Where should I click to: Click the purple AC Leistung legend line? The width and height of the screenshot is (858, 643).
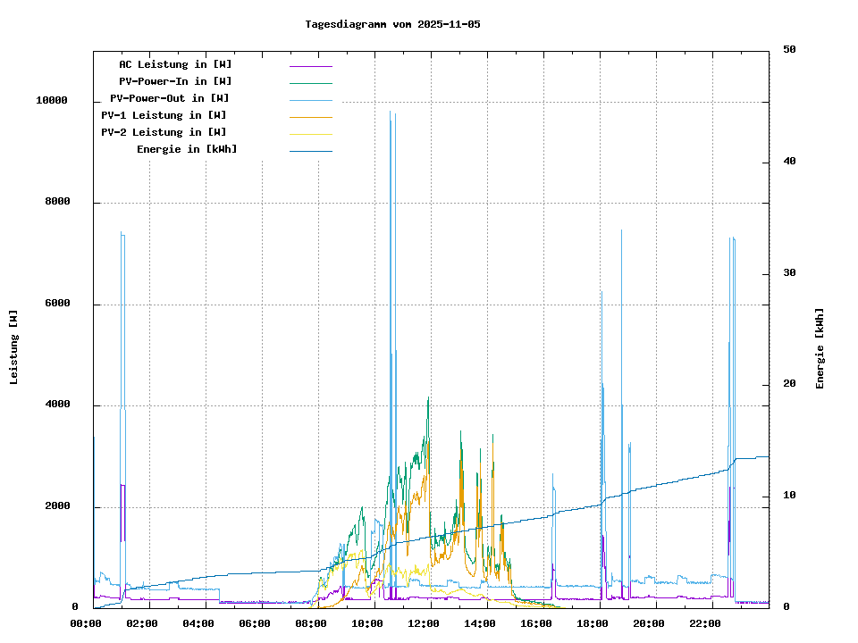310,66
